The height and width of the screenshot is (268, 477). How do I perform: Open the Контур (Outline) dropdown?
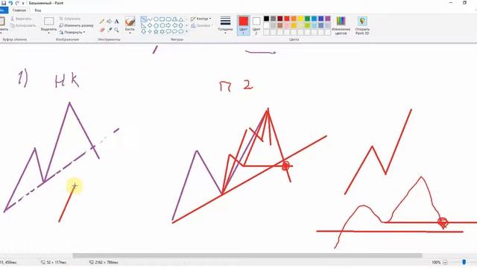(200, 19)
